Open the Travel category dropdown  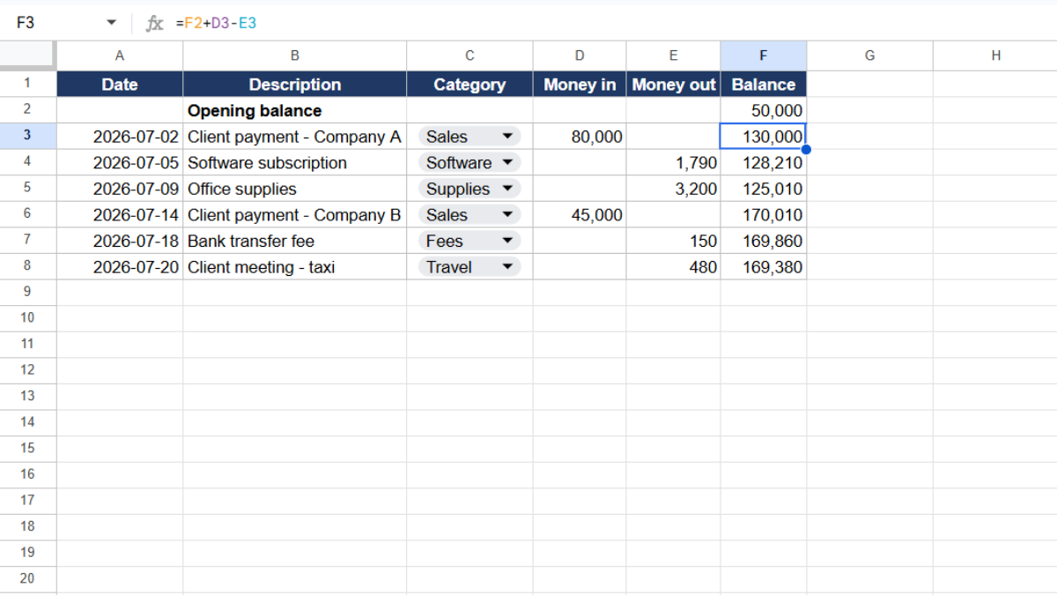(507, 267)
